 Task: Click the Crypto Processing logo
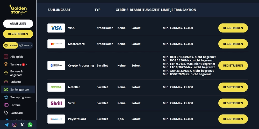(56, 66)
